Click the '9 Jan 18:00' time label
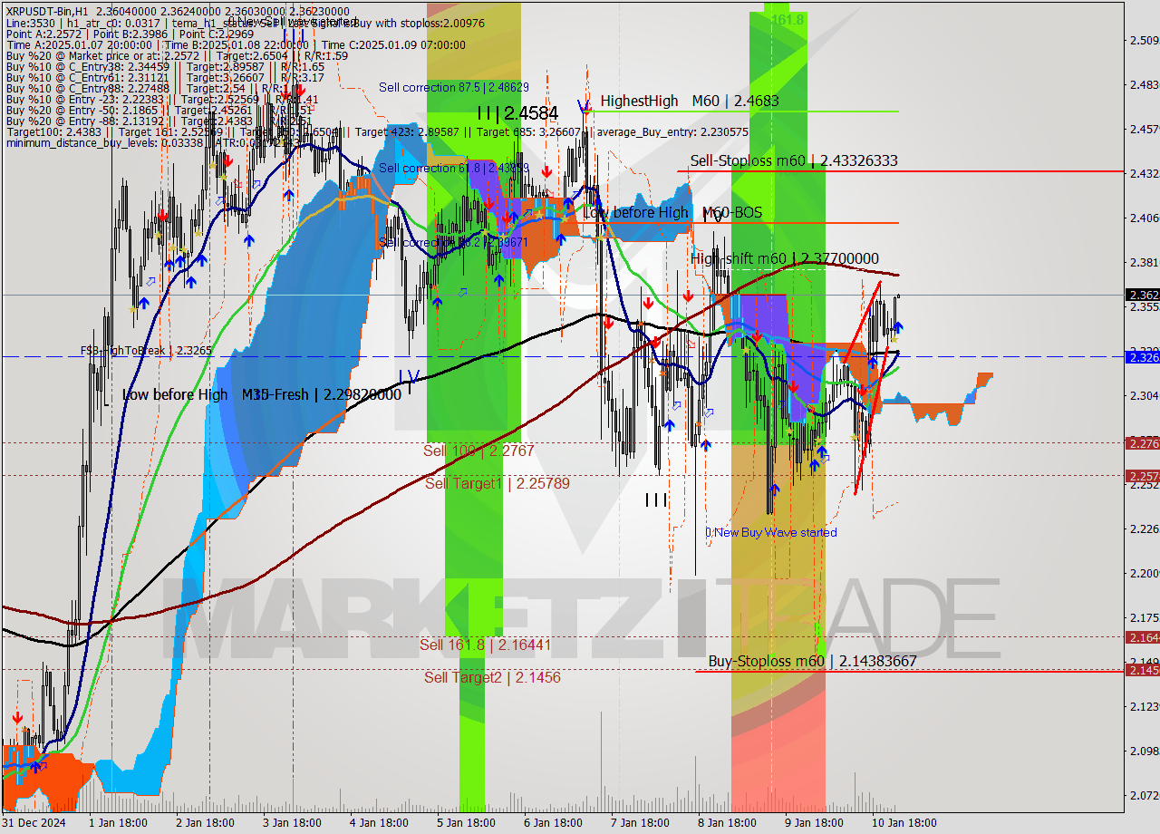1160x834 pixels. pyautogui.click(x=814, y=823)
